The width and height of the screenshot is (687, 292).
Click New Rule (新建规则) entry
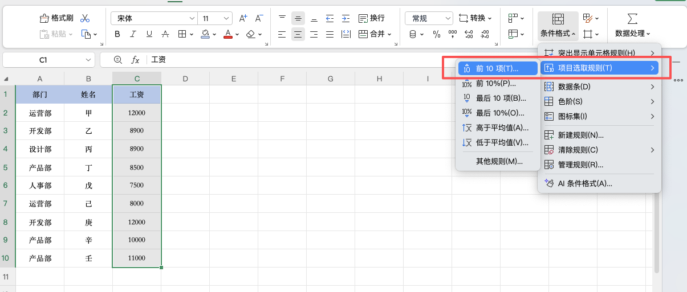pos(599,135)
